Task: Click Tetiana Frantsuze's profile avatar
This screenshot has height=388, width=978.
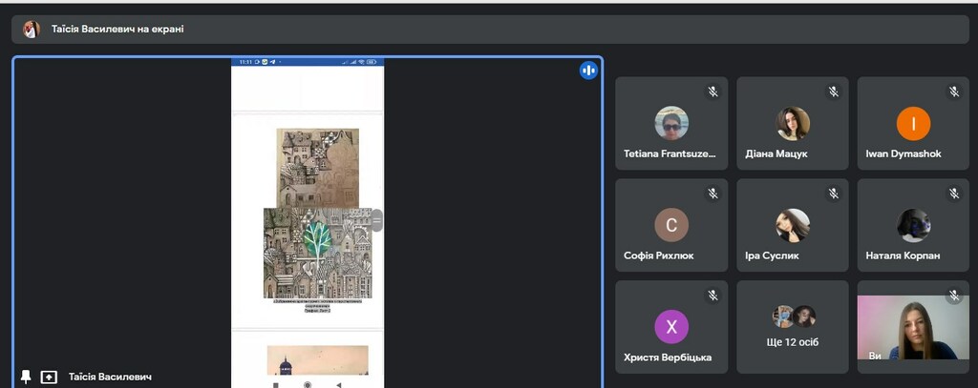Action: point(671,123)
